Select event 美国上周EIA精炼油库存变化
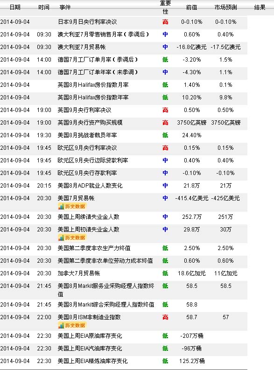Viewport: 274px width, 370px height. pos(92,361)
